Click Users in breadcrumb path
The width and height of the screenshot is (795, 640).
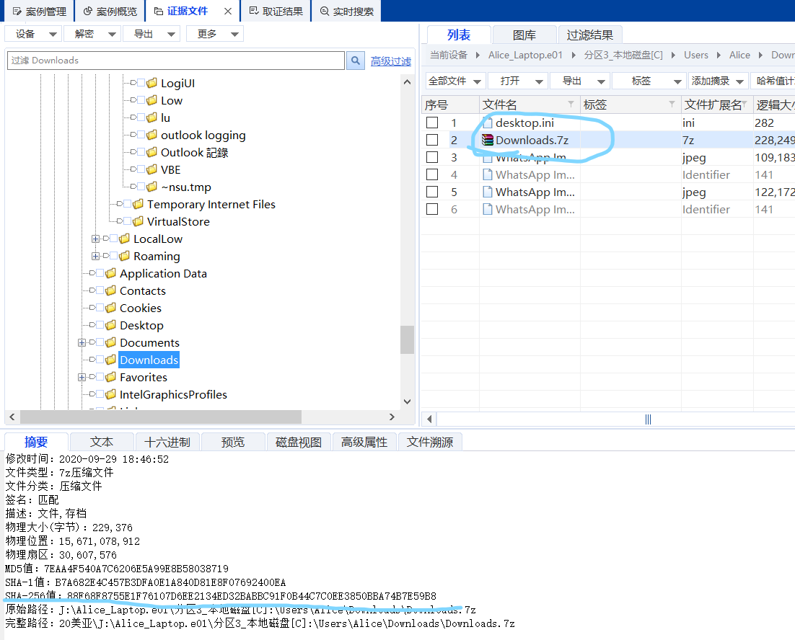point(695,55)
